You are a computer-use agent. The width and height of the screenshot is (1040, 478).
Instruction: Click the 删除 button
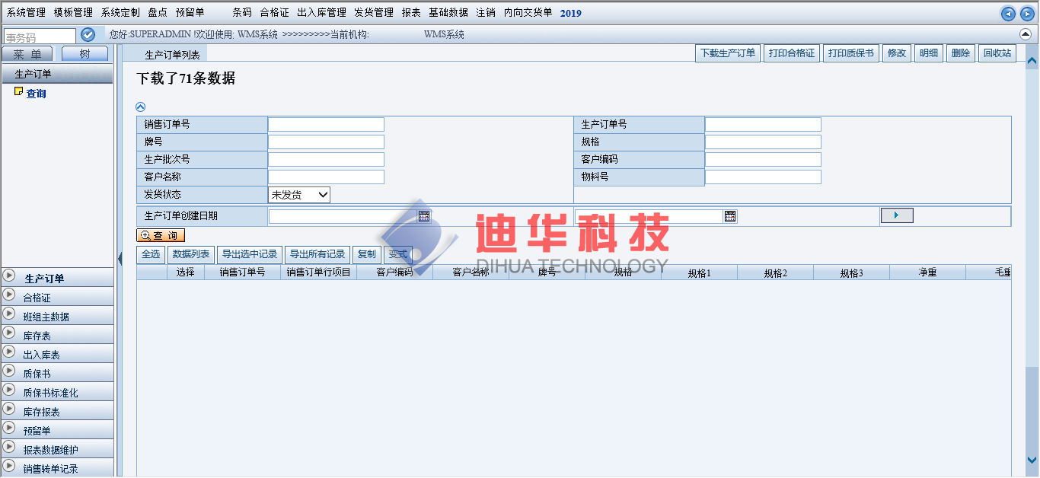tap(961, 53)
